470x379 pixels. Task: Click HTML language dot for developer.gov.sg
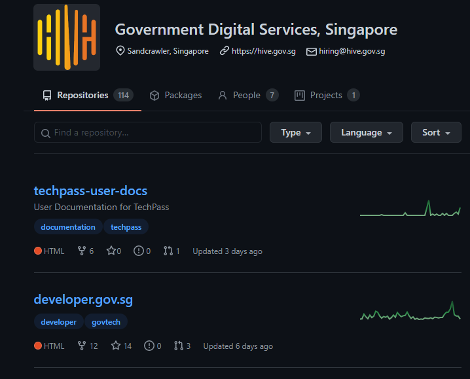[38, 346]
